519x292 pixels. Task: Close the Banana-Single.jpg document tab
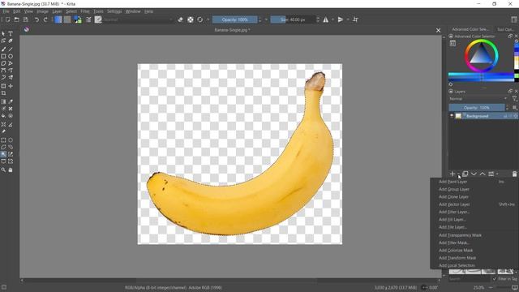click(438, 30)
